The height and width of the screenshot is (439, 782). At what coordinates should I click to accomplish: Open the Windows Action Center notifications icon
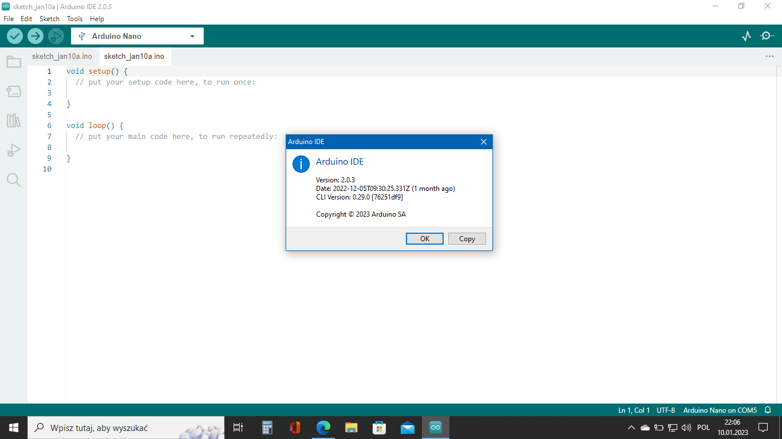763,428
